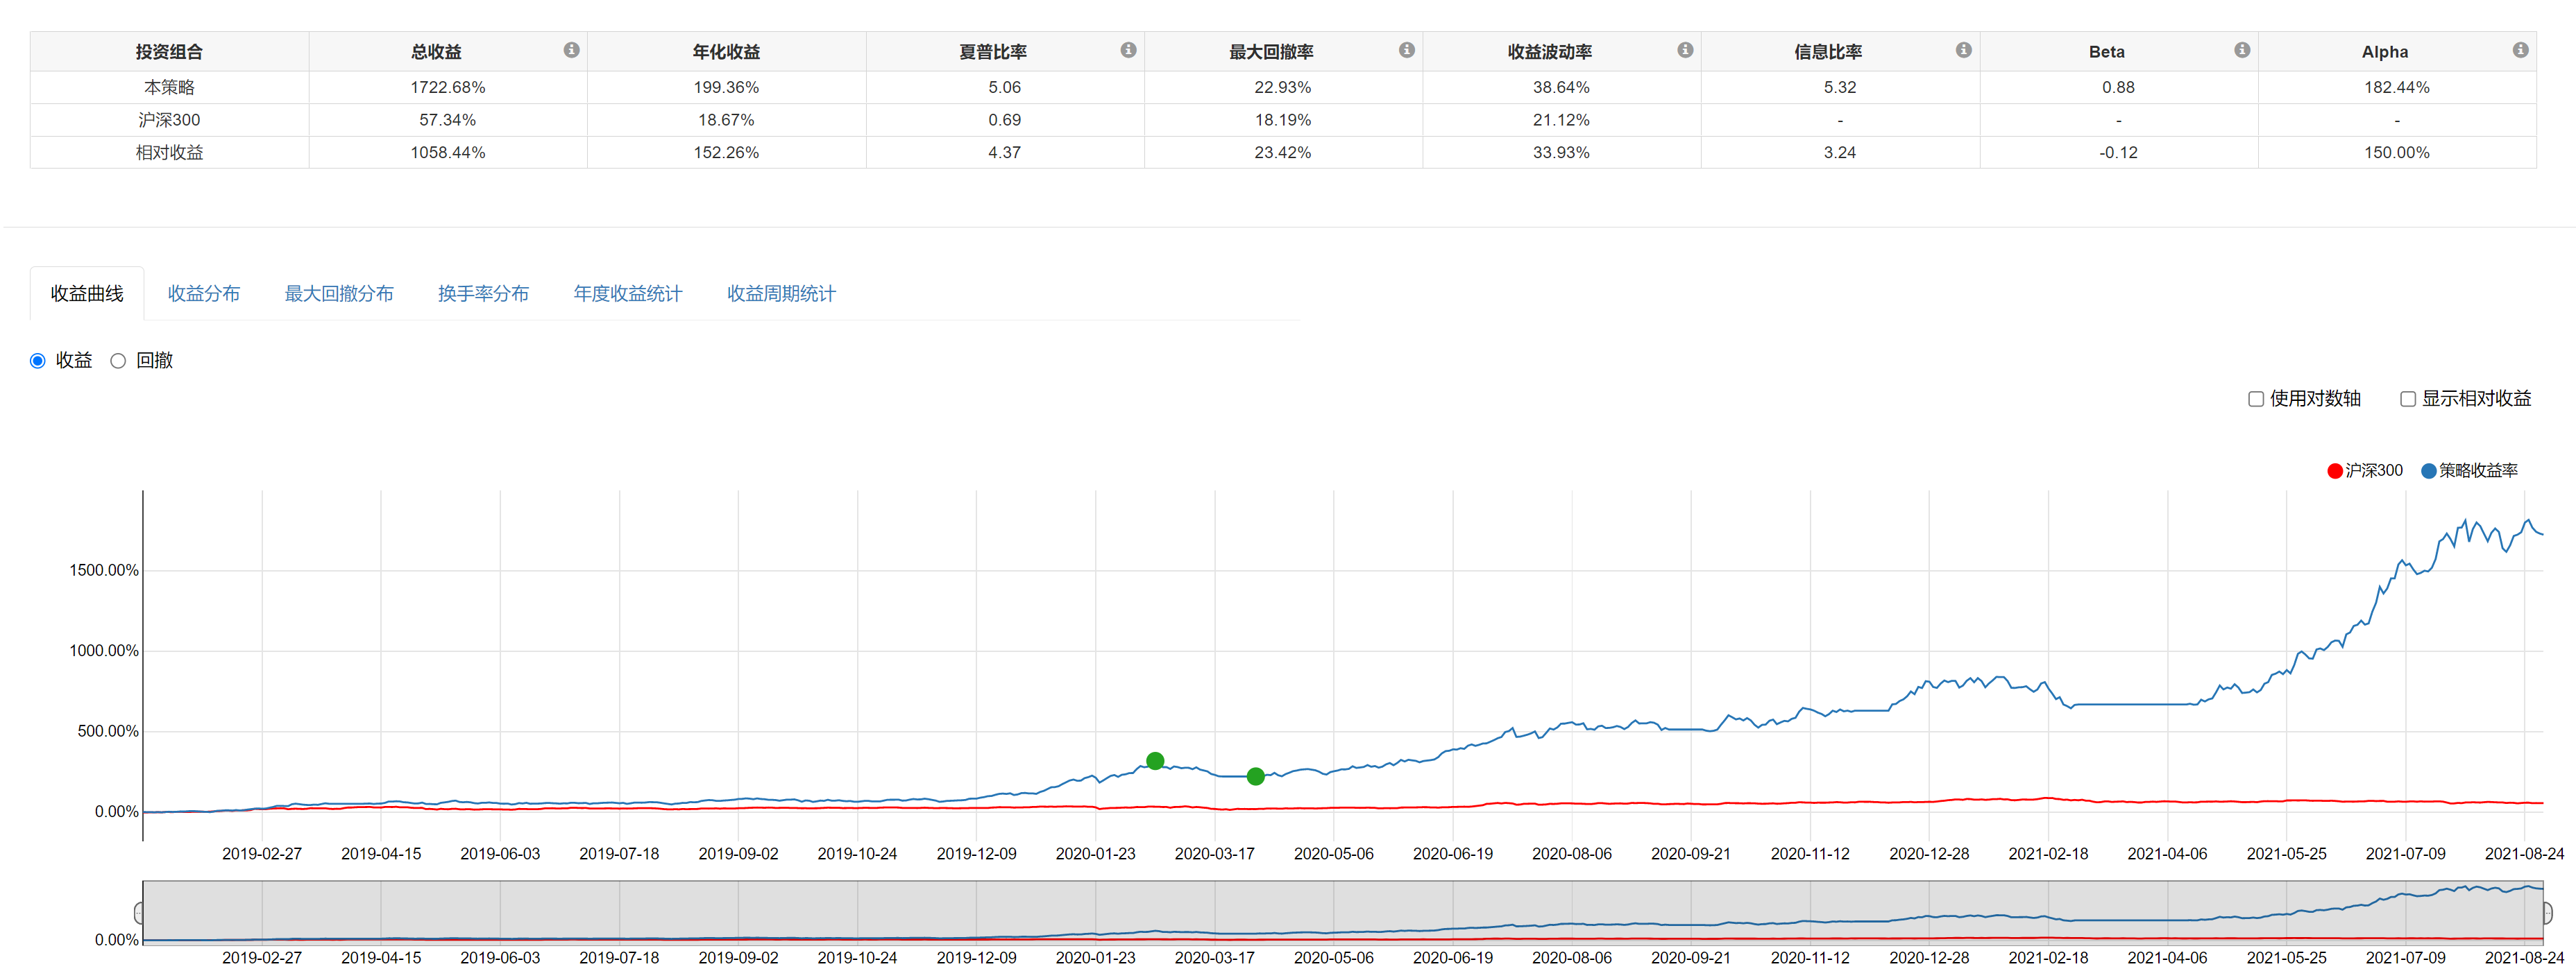The width and height of the screenshot is (2576, 978).
Task: Toggle the blue 策略收益率 legend marker
Action: (2428, 471)
